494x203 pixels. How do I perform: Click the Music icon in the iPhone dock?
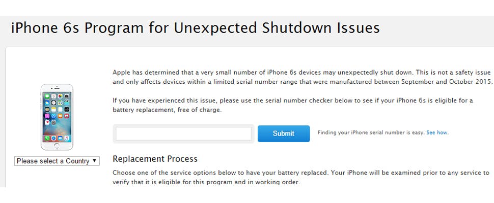pyautogui.click(x=66, y=138)
